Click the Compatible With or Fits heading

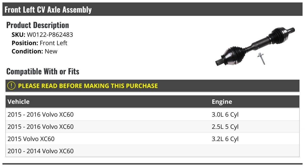[x=43, y=72]
